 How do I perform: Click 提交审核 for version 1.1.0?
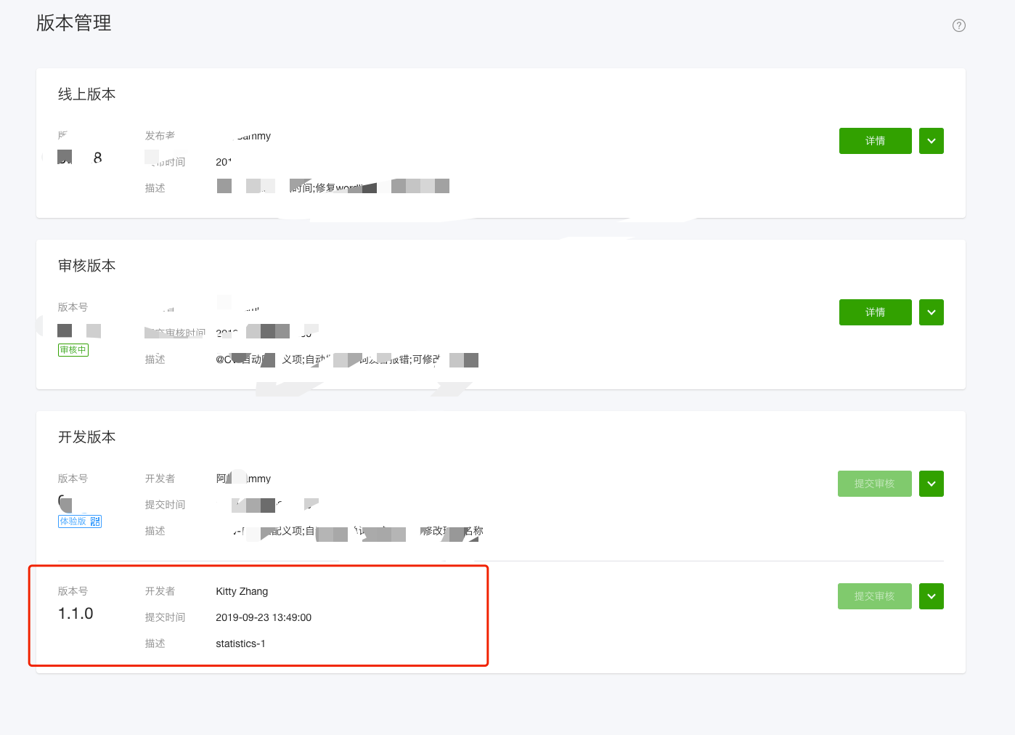[875, 596]
